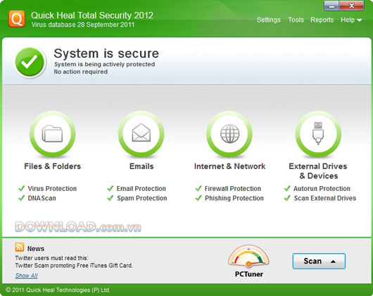Select the Emails label
Screen dimensions: 373x296
click(141, 166)
